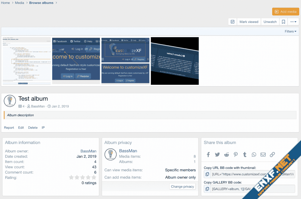Screen dimensions: 301x199
Task: Go to Media in the breadcrumb
Action: (20, 3)
